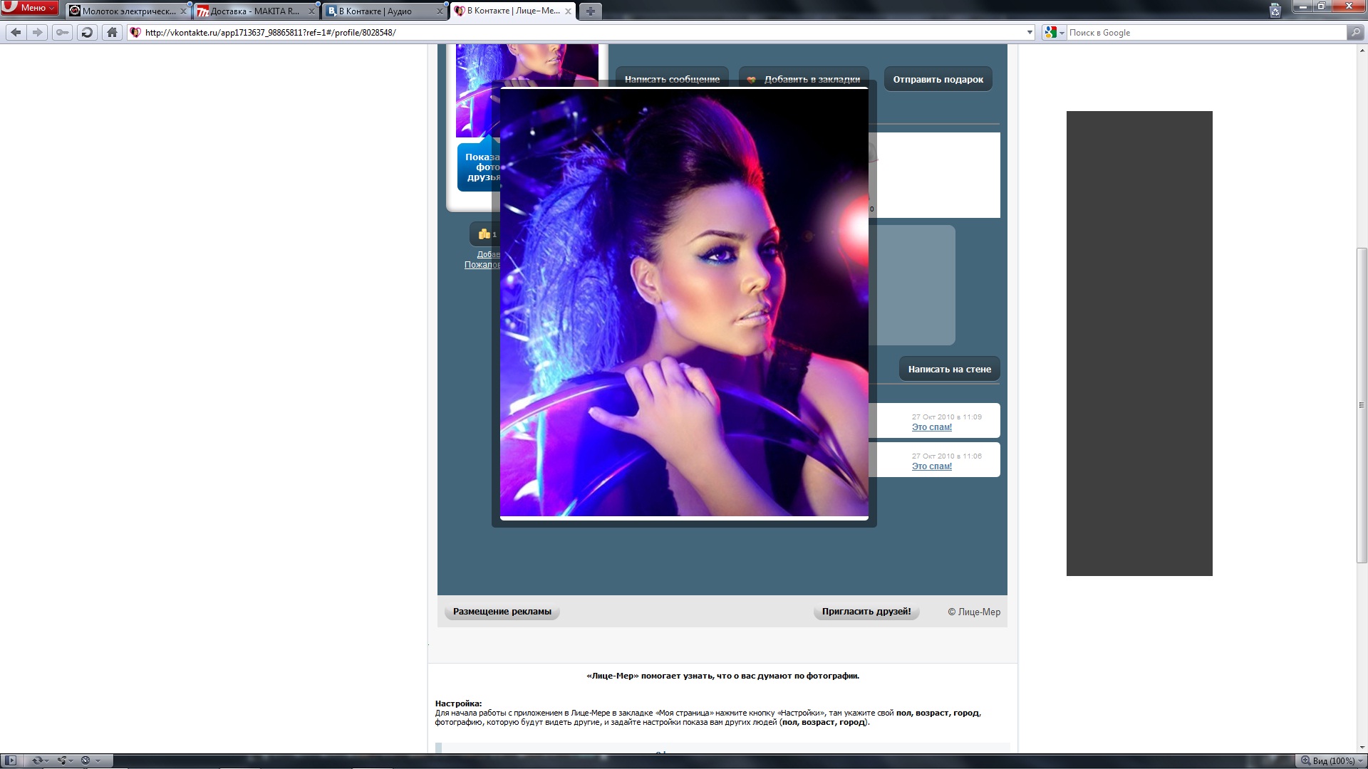This screenshot has height=769, width=1368.
Task: Expand the Opera Link sync dropdown
Action: click(46, 760)
